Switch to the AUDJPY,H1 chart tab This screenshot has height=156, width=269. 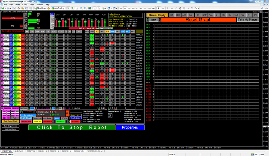(x=19, y=151)
